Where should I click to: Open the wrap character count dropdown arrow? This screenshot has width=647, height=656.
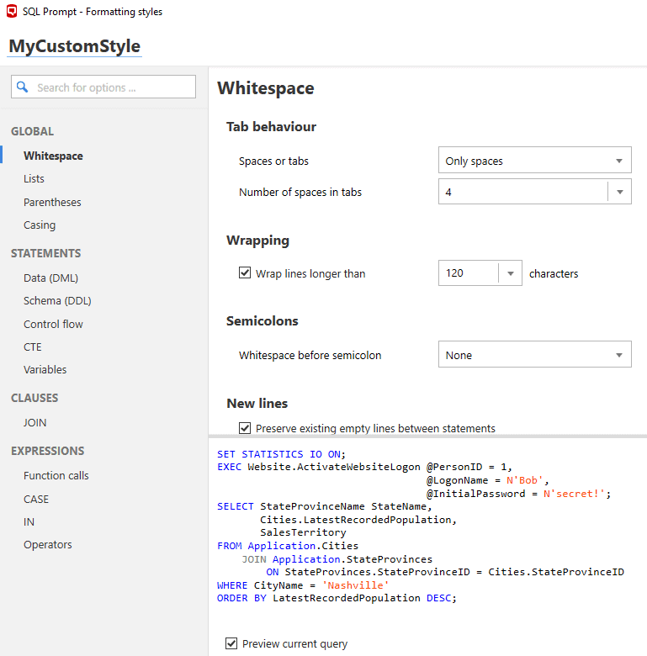click(x=510, y=273)
